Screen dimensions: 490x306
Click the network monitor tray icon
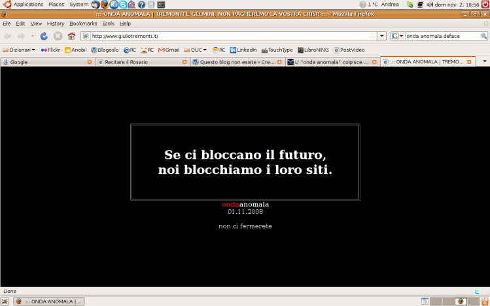click(x=420, y=5)
